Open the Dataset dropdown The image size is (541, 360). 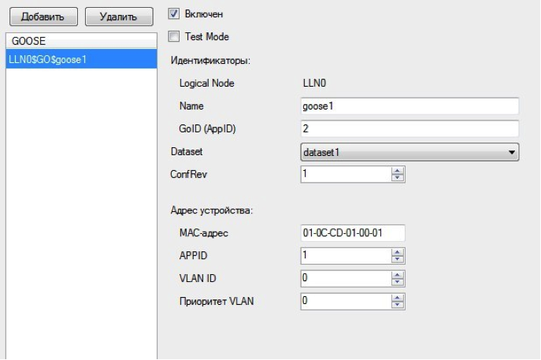pyautogui.click(x=409, y=152)
